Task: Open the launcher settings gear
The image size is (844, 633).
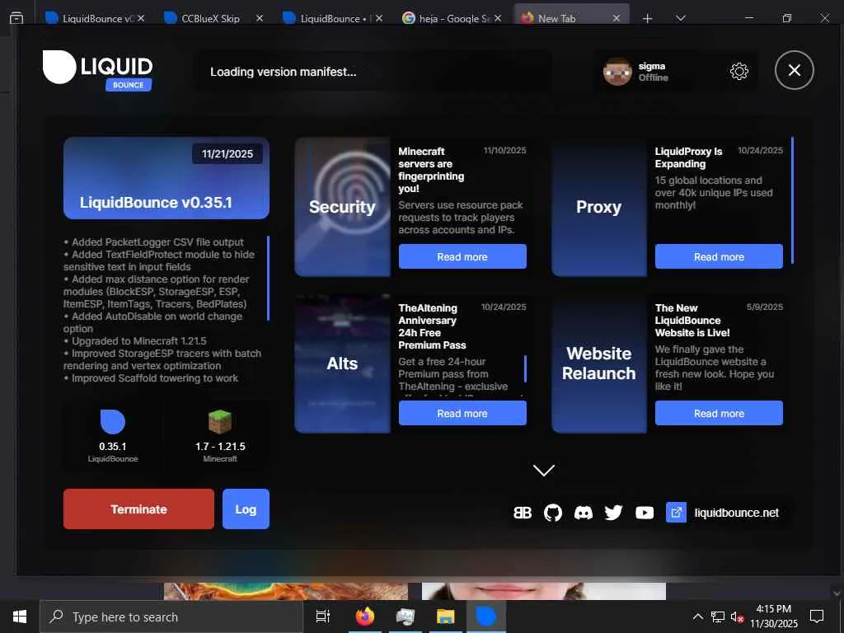Action: point(738,71)
